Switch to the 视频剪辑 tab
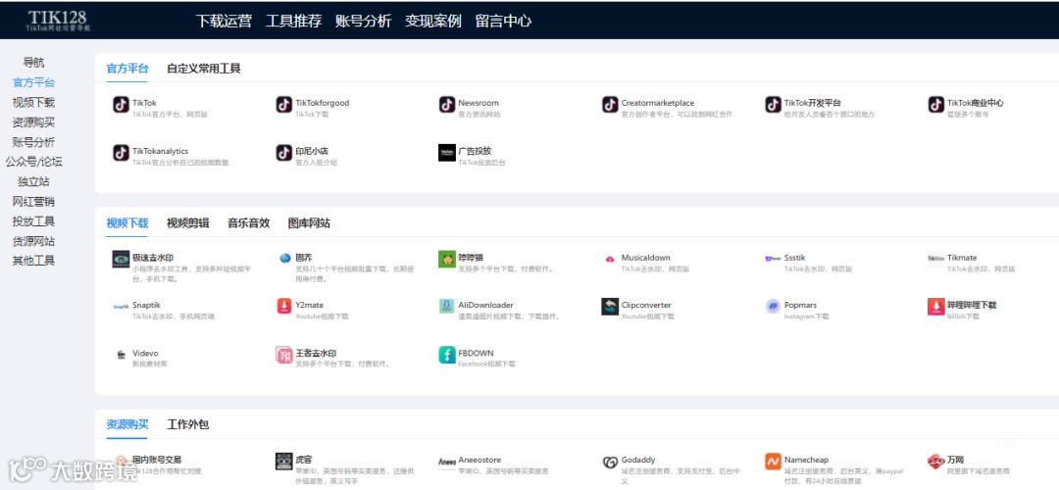1059x490 pixels. coord(187,223)
